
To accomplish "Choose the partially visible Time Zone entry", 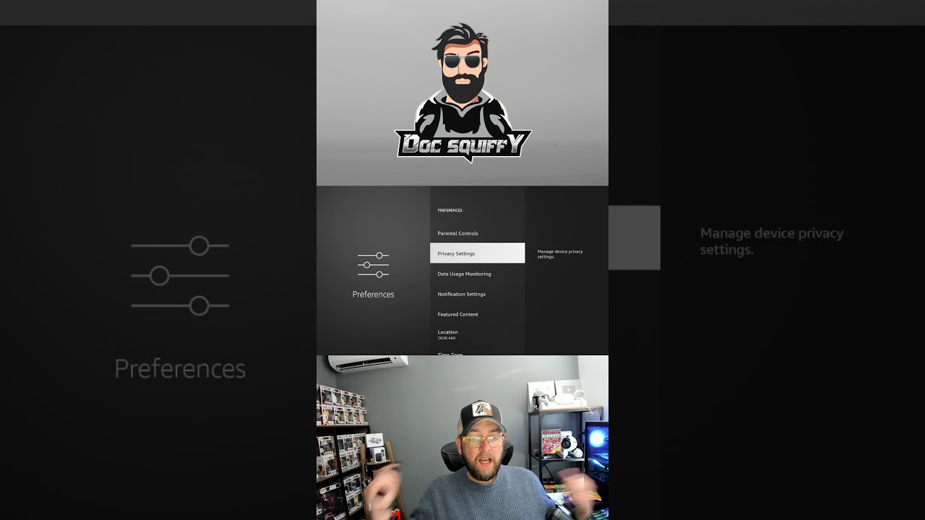I will pyautogui.click(x=450, y=353).
